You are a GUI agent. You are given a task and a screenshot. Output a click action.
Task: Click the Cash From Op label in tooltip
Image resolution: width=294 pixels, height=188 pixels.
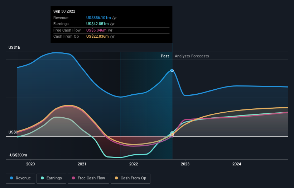[66, 37]
